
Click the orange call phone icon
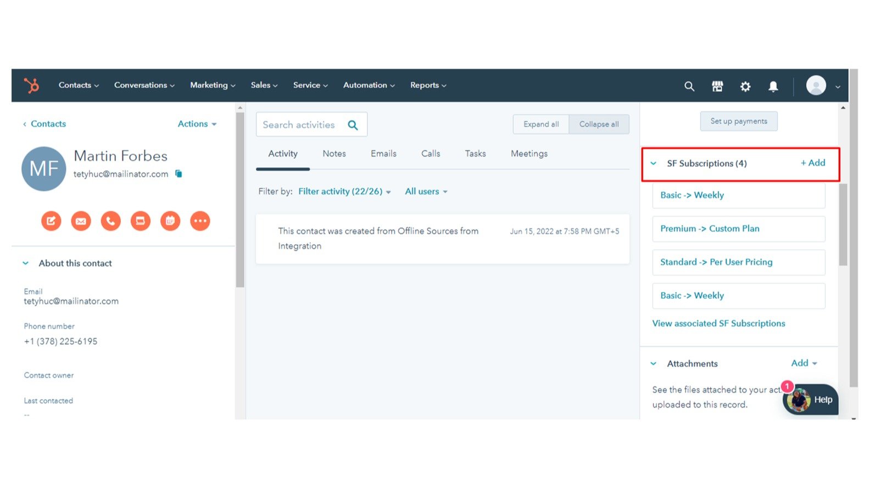(x=111, y=221)
